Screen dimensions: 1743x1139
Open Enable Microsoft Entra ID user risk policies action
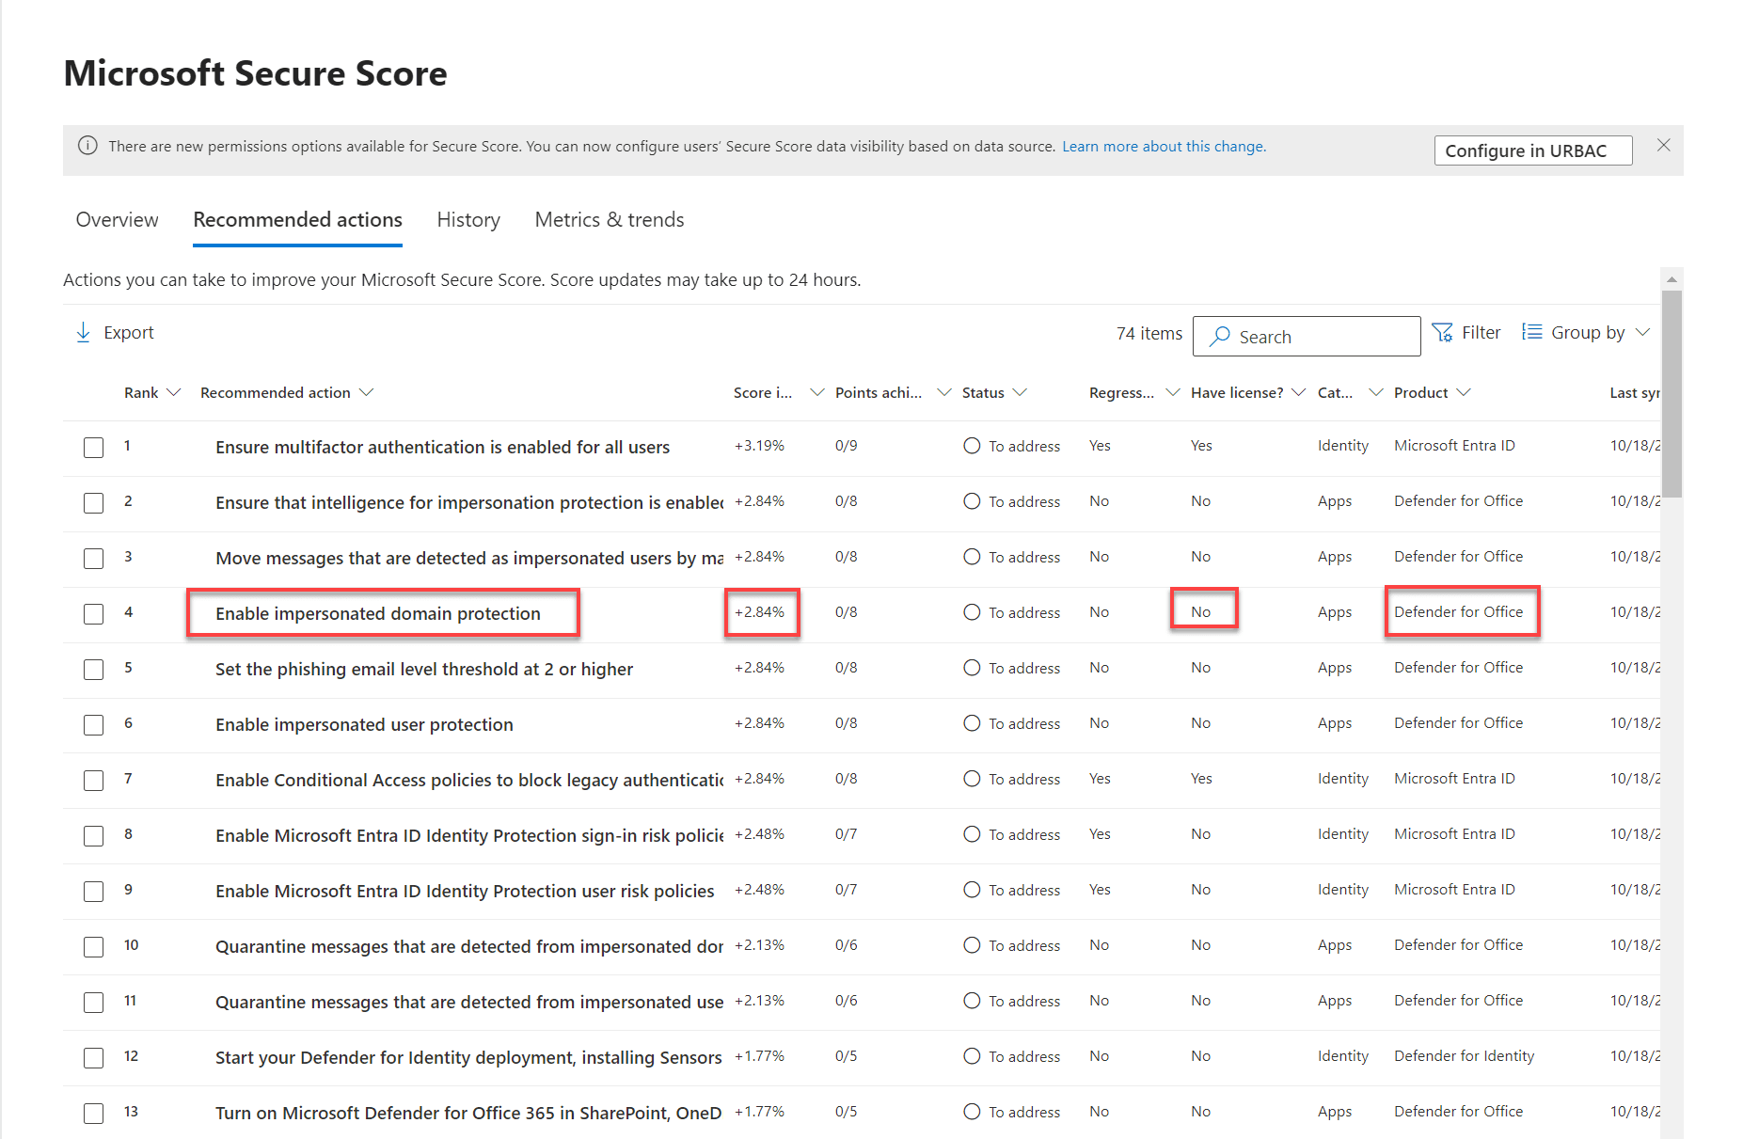click(465, 892)
